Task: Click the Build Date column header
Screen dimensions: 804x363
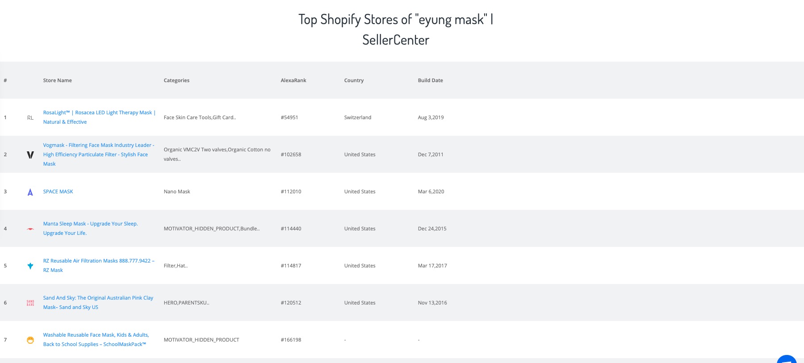Action: click(430, 80)
